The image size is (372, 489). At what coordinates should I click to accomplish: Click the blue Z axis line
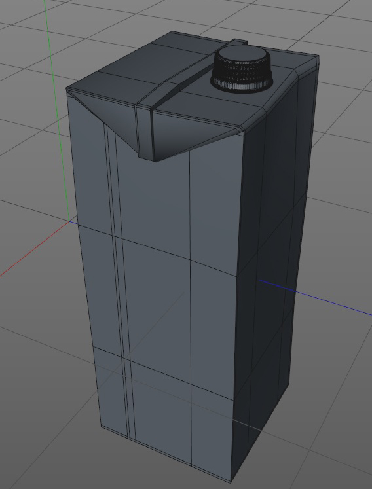coord(315,297)
